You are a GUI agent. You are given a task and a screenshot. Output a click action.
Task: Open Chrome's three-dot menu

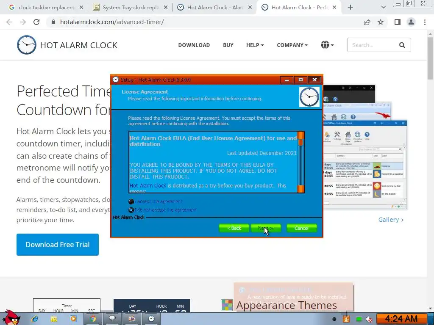point(425,22)
